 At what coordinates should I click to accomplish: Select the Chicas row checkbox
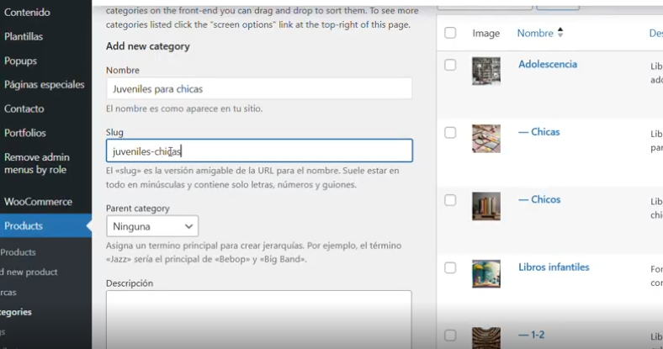[450, 132]
